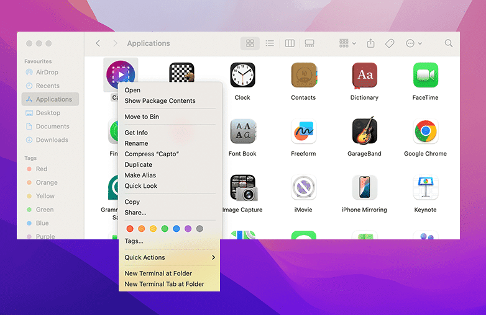Open Recents in the sidebar

click(x=50, y=86)
